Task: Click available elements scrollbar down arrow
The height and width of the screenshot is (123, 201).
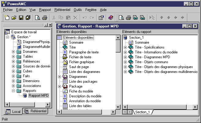Action: (118, 107)
